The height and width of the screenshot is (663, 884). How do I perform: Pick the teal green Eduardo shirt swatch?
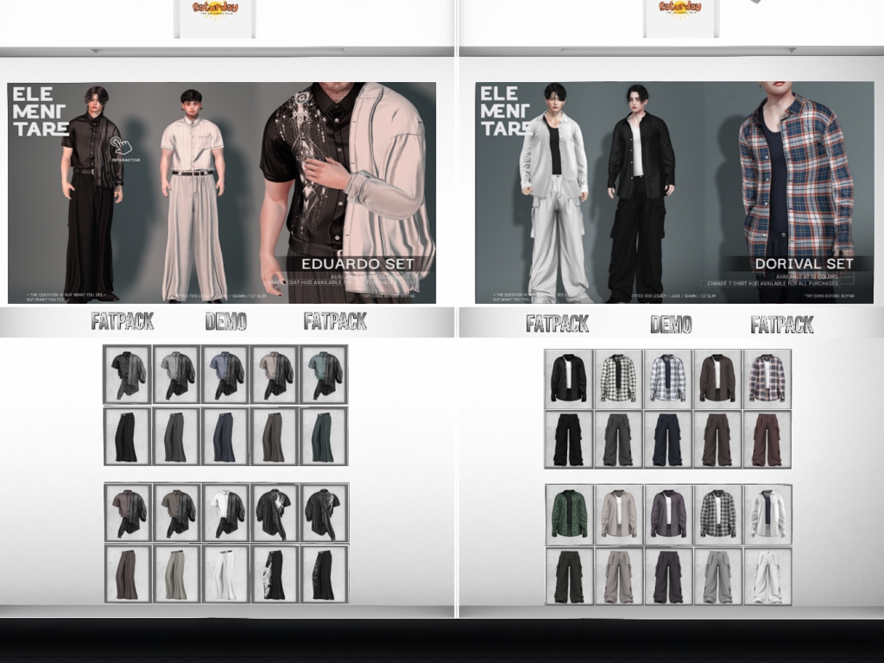(x=324, y=374)
